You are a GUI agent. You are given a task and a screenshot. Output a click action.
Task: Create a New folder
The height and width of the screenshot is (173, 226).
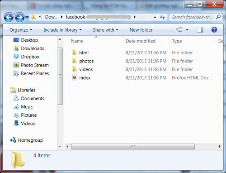141,30
